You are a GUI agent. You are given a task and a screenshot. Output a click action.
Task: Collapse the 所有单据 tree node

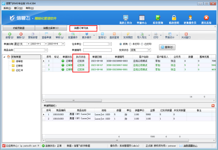tap(4, 57)
